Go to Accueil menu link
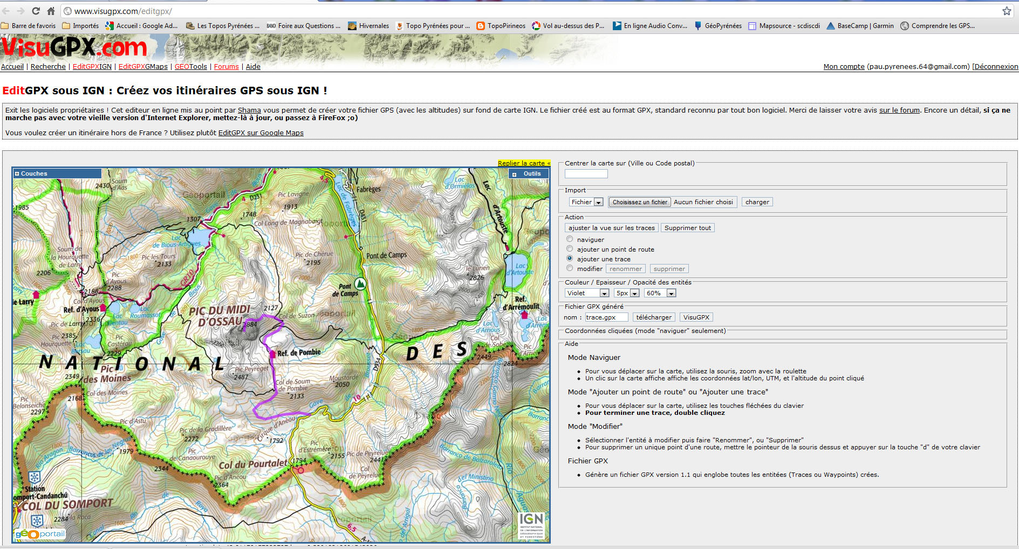The image size is (1019, 549). pyautogui.click(x=12, y=67)
